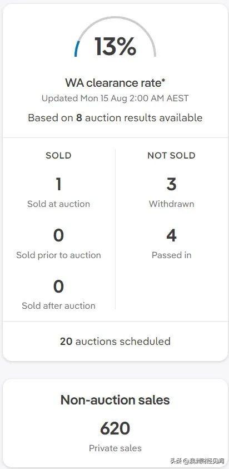Open the Private sales label
229x469 pixels.
(115, 448)
